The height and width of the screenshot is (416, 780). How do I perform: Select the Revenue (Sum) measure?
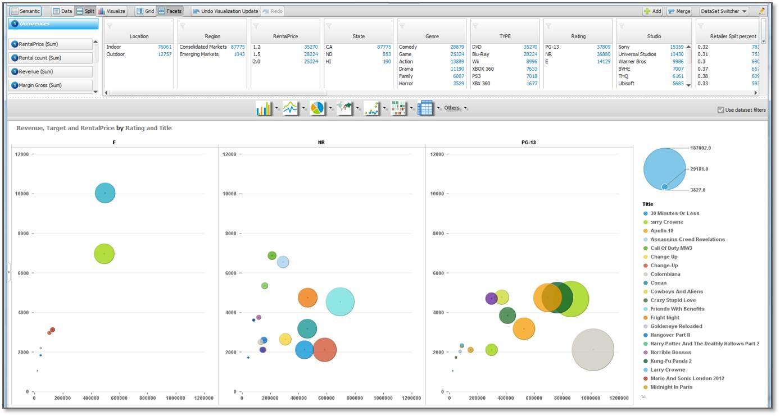click(51, 71)
